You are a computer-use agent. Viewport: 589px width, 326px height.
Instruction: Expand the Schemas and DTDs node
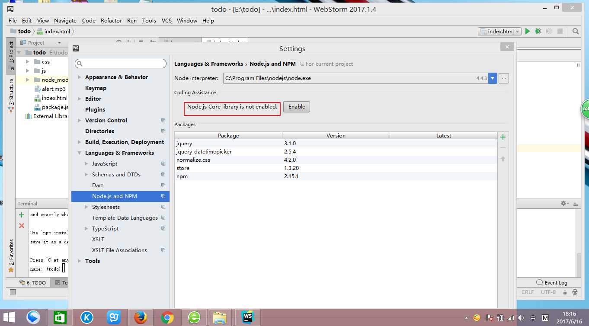pos(86,175)
